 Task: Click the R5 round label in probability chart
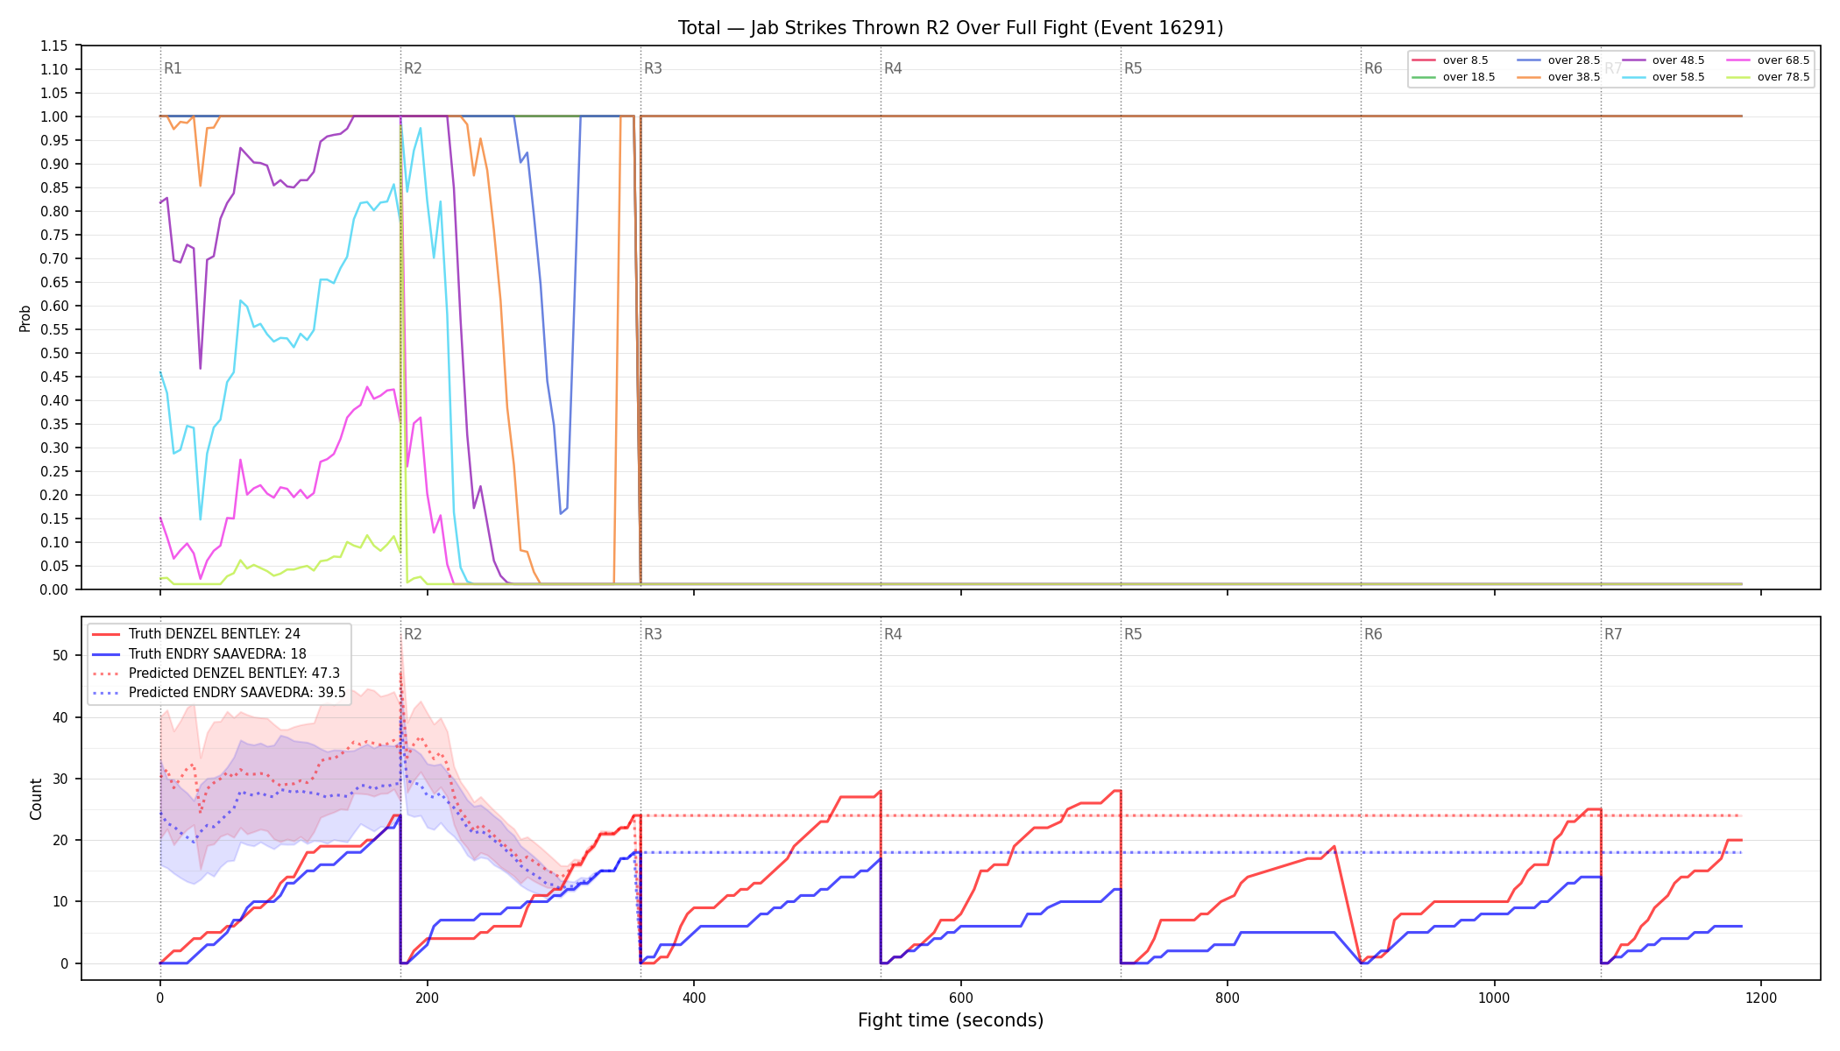pos(1133,68)
